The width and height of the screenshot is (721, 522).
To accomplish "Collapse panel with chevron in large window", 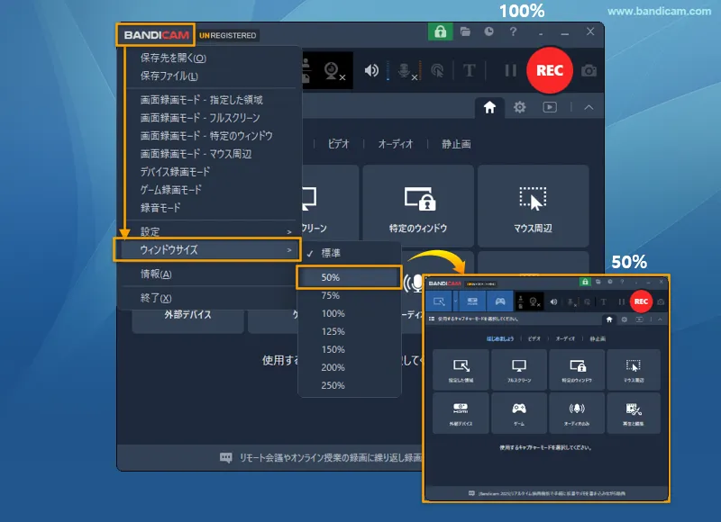I will [589, 107].
